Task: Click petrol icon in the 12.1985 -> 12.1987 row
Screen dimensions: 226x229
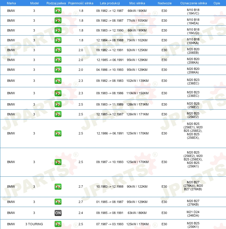Action: pos(58,114)
